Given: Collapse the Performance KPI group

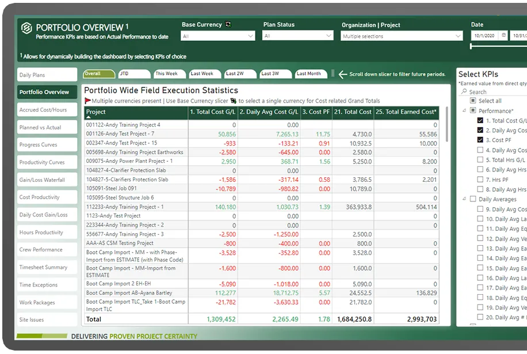Looking at the screenshot, I should point(464,111).
